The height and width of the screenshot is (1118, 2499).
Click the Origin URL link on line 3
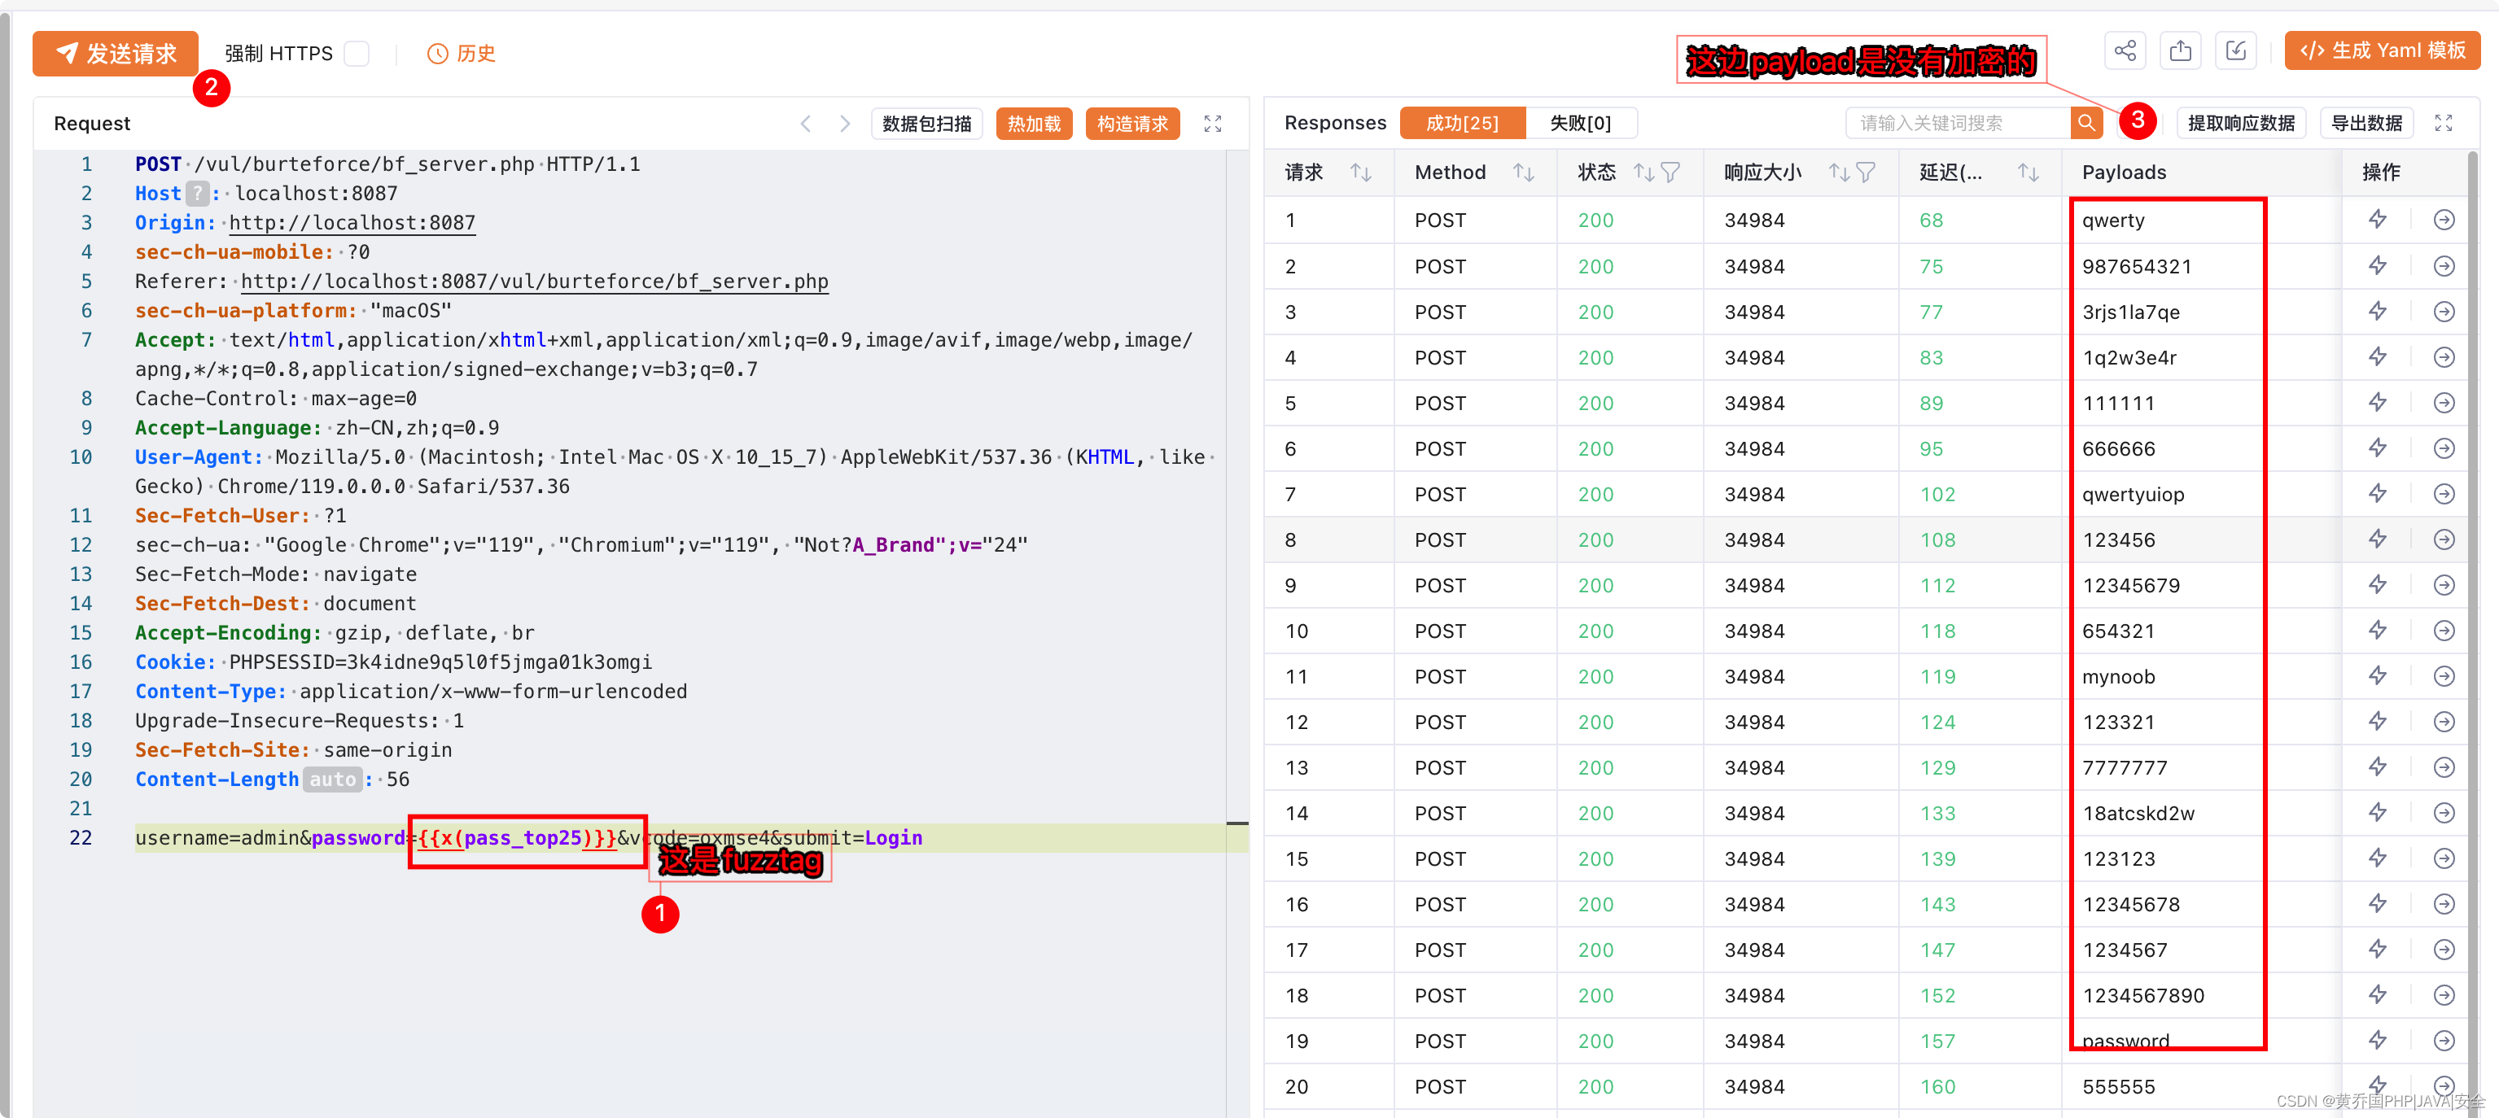[352, 223]
